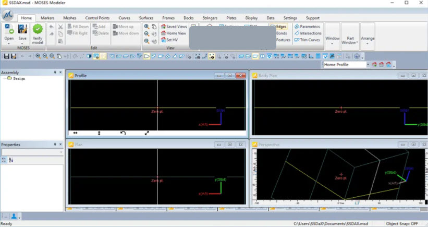Image resolution: width=428 pixels, height=227 pixels.
Task: Click the Save icon in the MOSES group
Action: 22,30
